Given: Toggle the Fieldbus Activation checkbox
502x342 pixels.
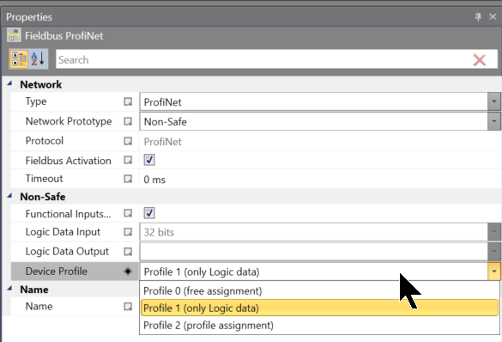Looking at the screenshot, I should [149, 160].
